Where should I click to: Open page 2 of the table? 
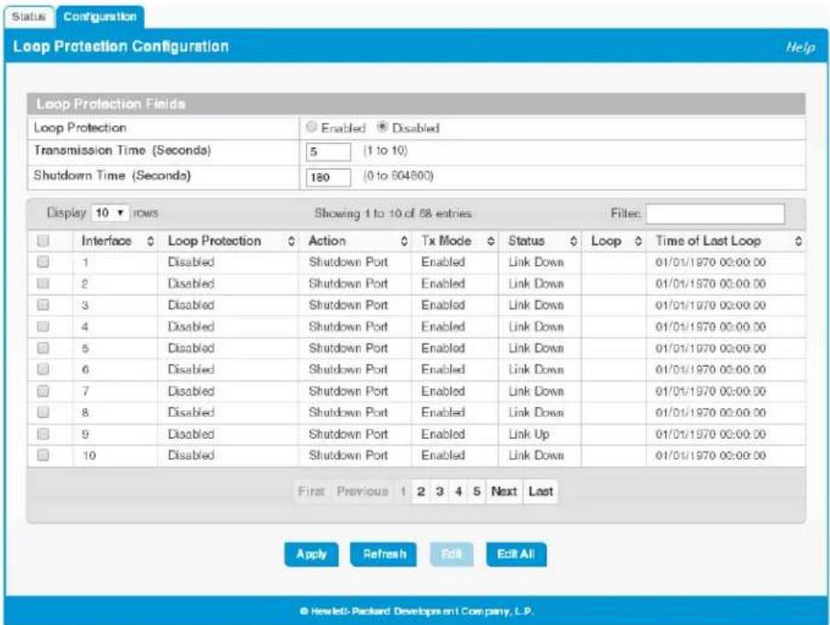pyautogui.click(x=420, y=491)
